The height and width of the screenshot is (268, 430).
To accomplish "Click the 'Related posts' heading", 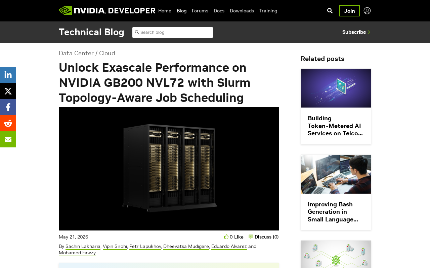I will pos(322,59).
